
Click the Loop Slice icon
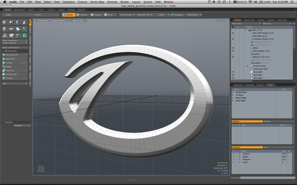[3, 71]
